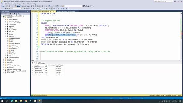Click the Parse checkmark icon

[33, 9]
